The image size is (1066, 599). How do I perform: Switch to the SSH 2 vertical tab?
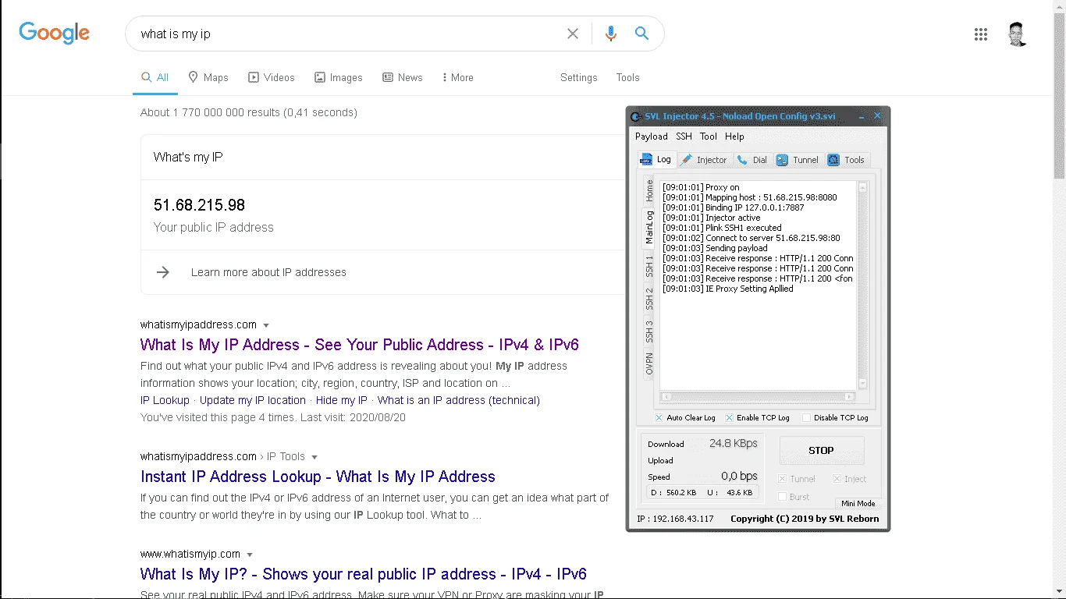pyautogui.click(x=649, y=299)
